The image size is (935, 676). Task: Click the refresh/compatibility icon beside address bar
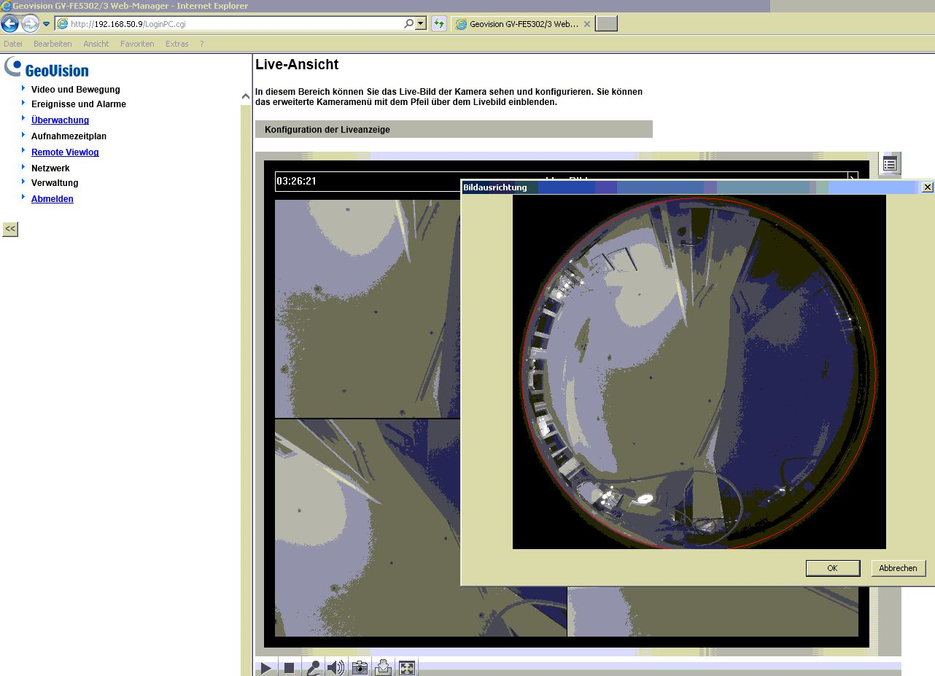[x=438, y=24]
